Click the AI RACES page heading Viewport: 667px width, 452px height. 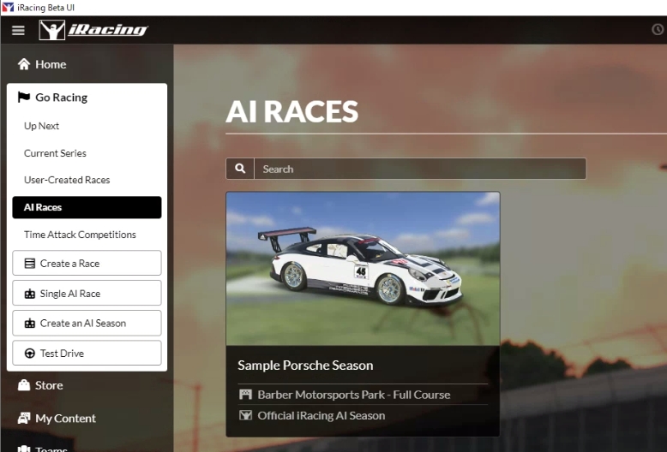[x=291, y=112]
